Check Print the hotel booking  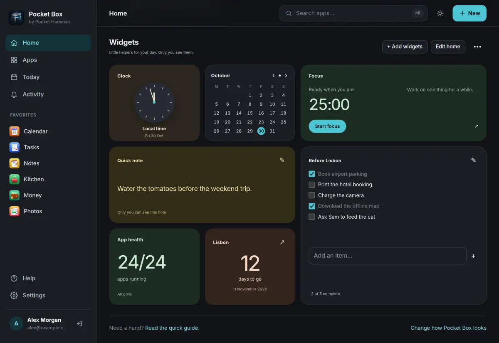coord(312,185)
